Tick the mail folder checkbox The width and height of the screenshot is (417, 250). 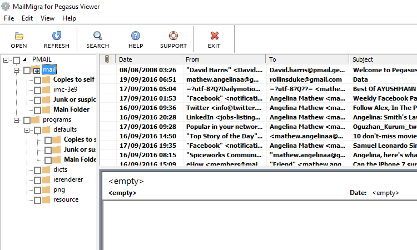(27, 70)
